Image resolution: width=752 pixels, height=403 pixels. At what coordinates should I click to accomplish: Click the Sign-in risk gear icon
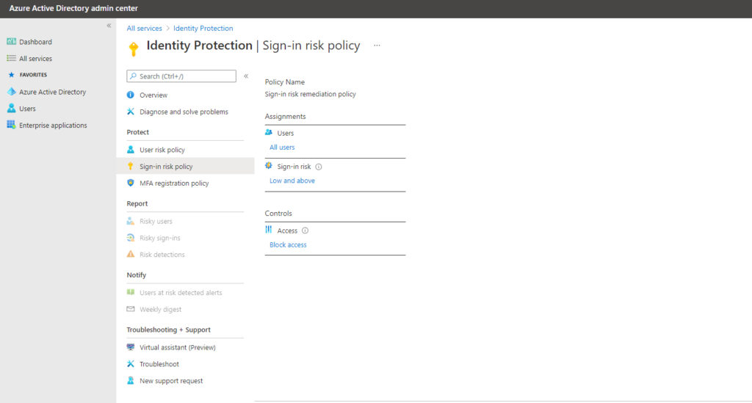point(269,166)
